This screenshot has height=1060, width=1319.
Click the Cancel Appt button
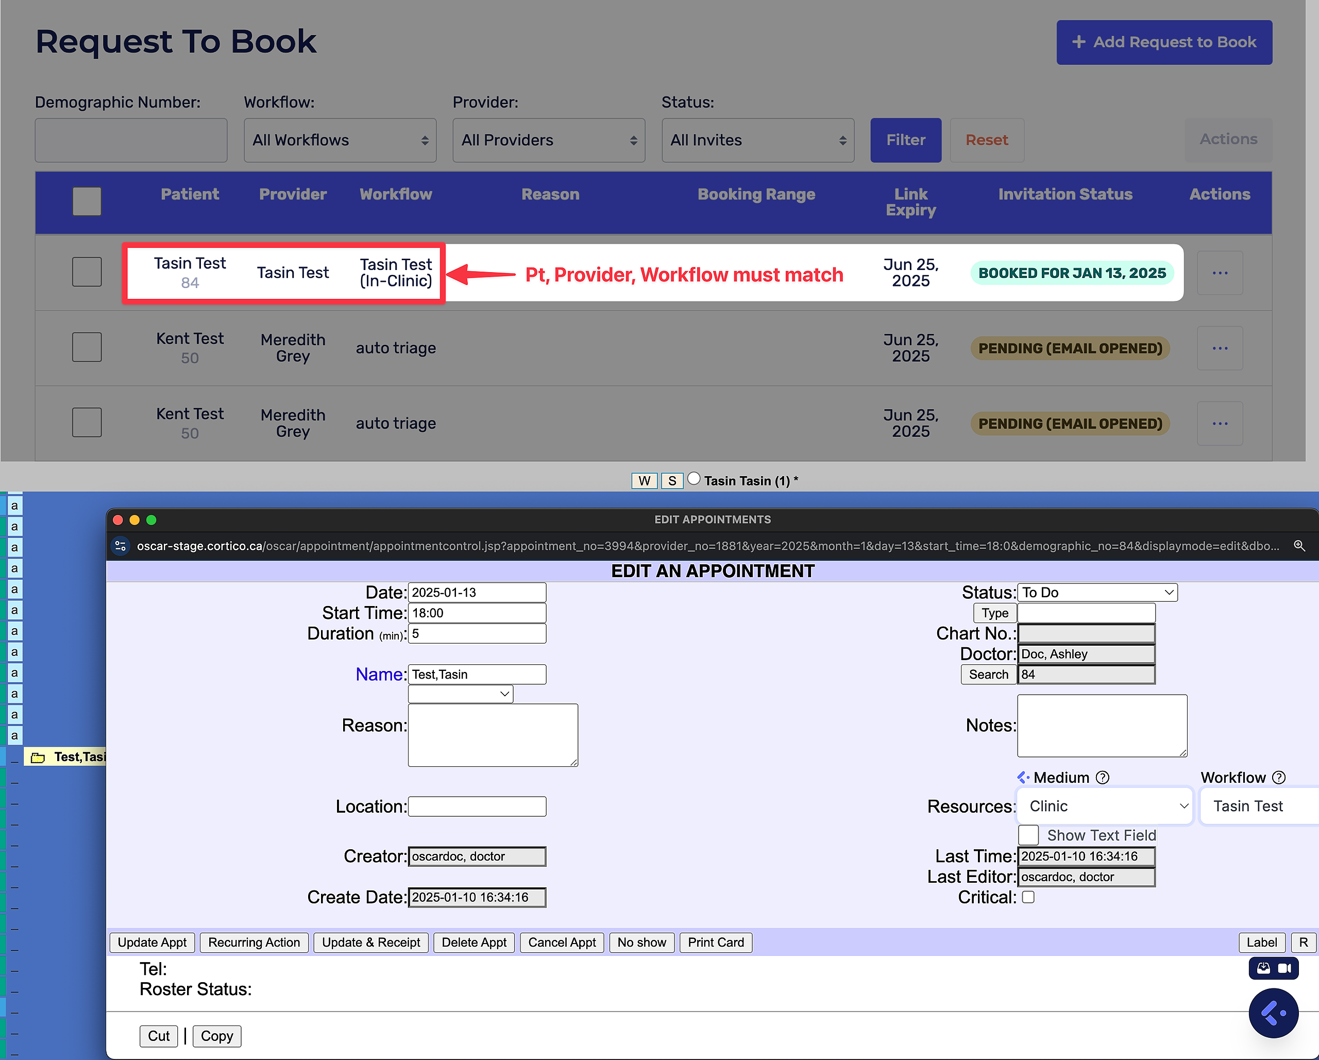click(x=562, y=943)
